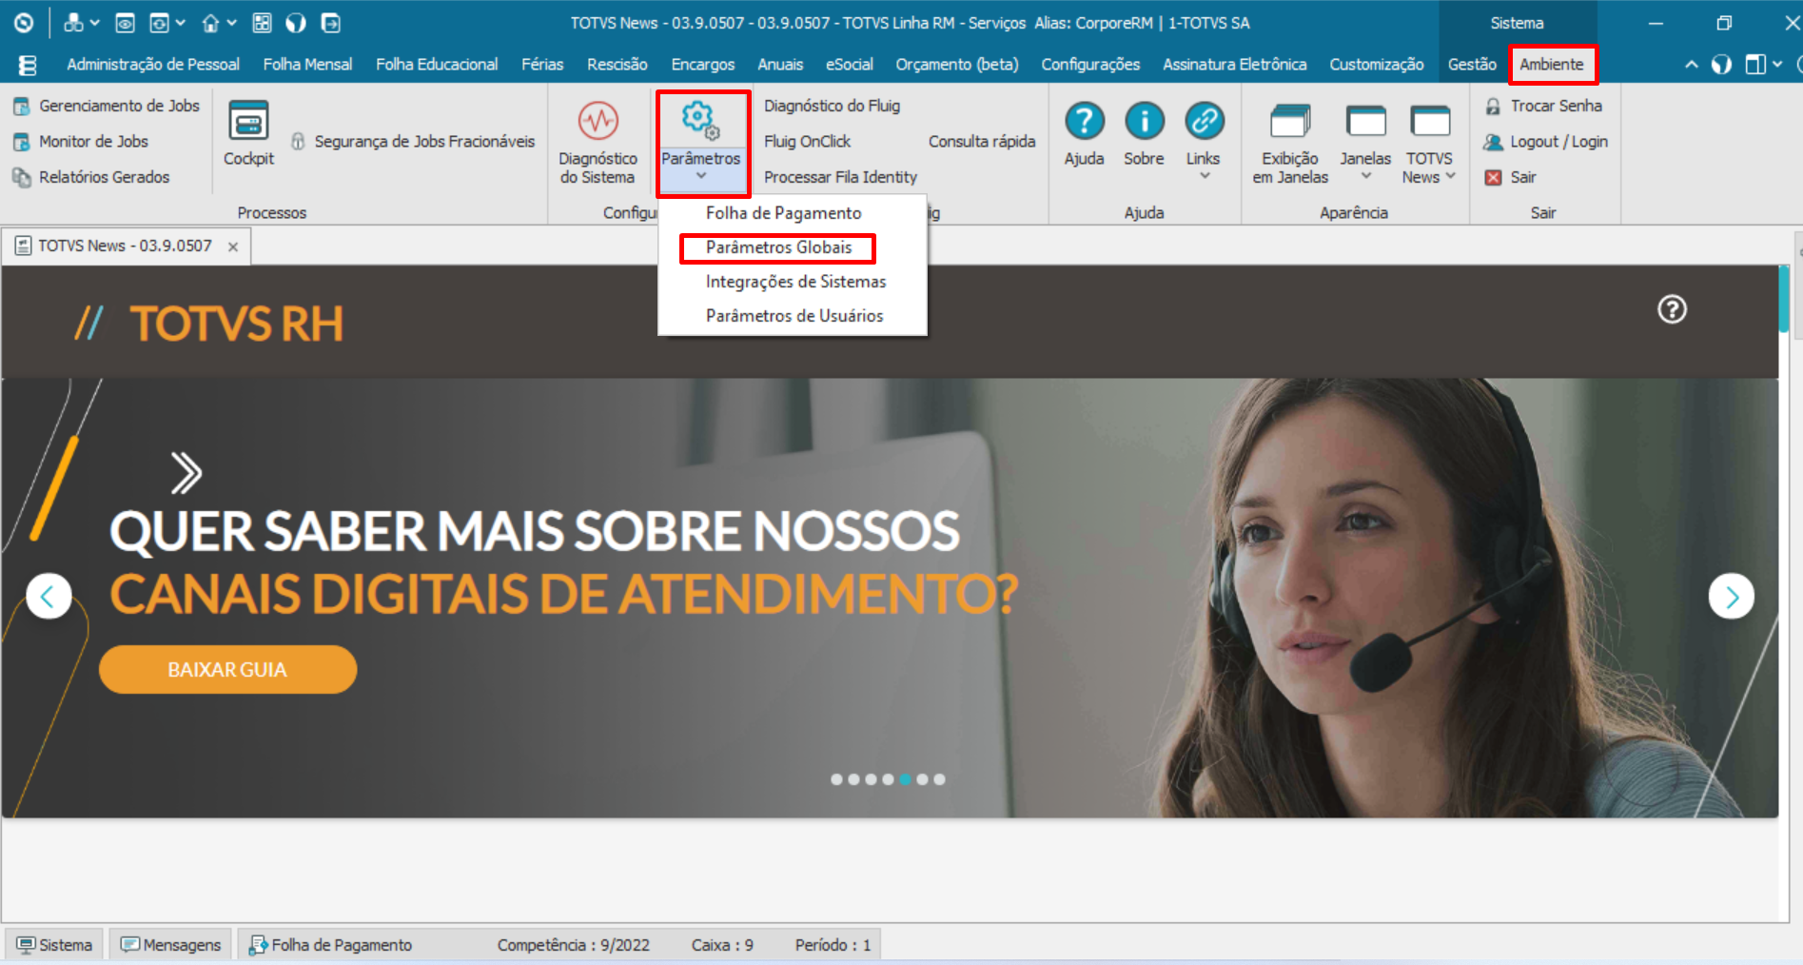Open the Ajuda help icon

(x=1085, y=121)
